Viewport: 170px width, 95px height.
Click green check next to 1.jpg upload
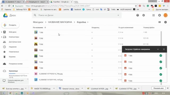point(161,56)
